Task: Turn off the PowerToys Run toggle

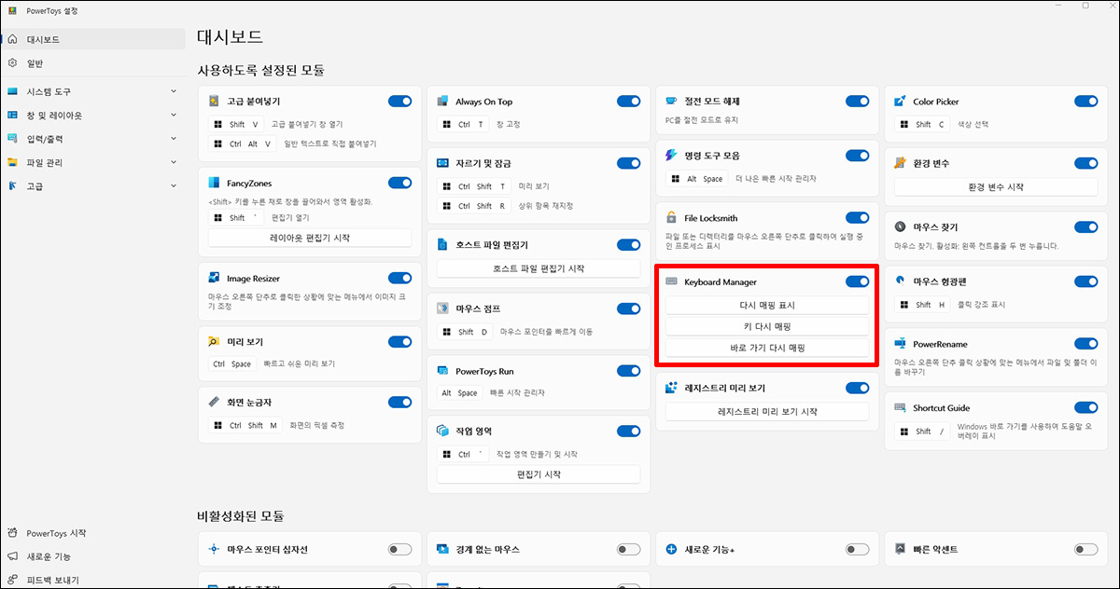Action: pyautogui.click(x=628, y=371)
